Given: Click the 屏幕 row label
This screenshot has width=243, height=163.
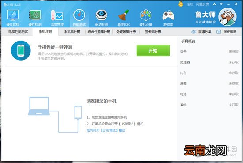Looking at the screenshot, I should click(x=183, y=83).
